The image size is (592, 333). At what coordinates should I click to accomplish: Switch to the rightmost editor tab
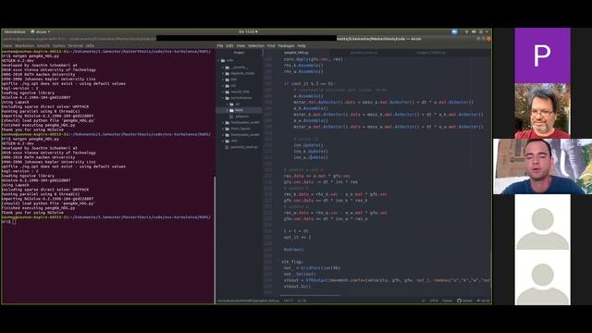[431, 53]
